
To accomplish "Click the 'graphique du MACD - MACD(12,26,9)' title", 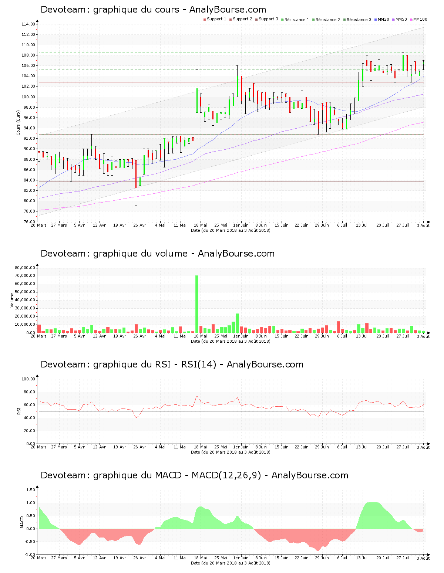I will [195, 475].
